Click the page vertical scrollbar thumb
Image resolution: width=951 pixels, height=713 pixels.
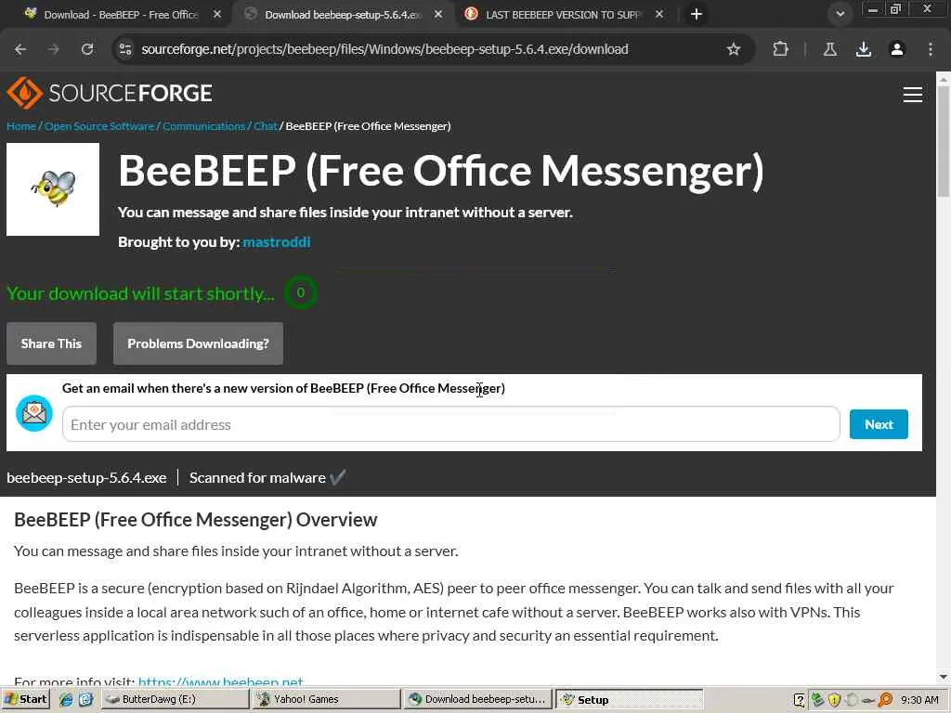click(944, 142)
